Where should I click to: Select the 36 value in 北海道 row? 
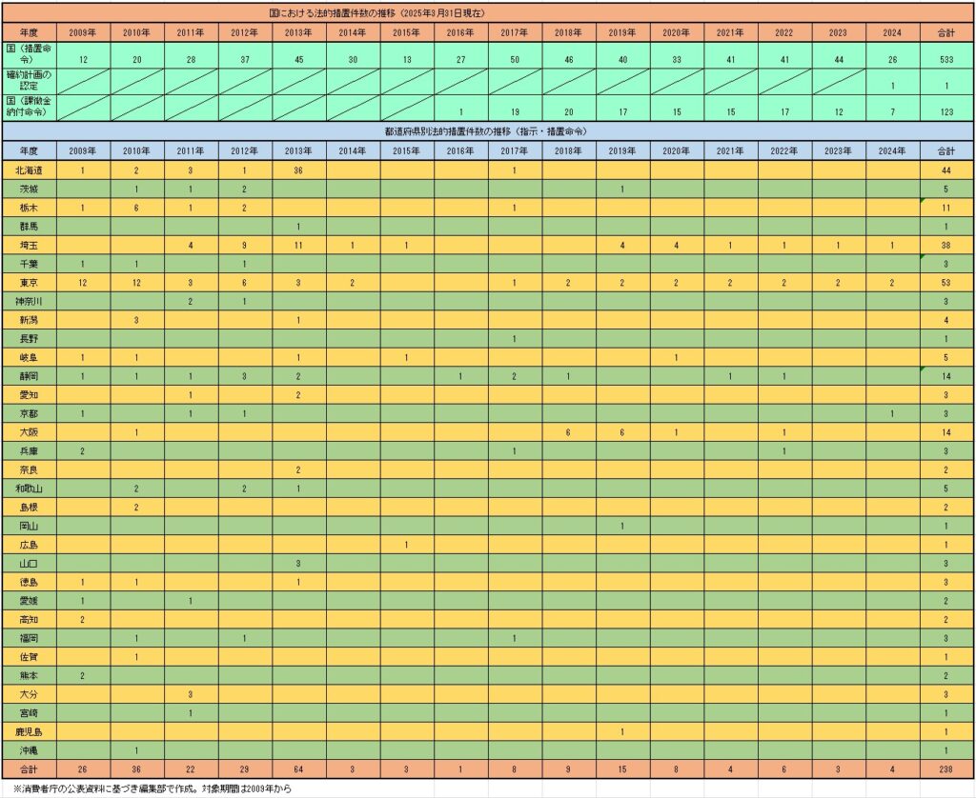point(298,170)
